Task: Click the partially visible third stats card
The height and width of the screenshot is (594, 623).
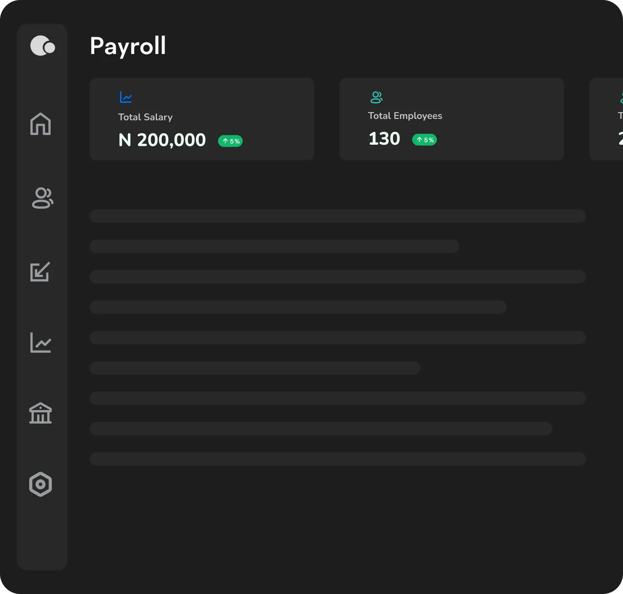Action: click(608, 119)
